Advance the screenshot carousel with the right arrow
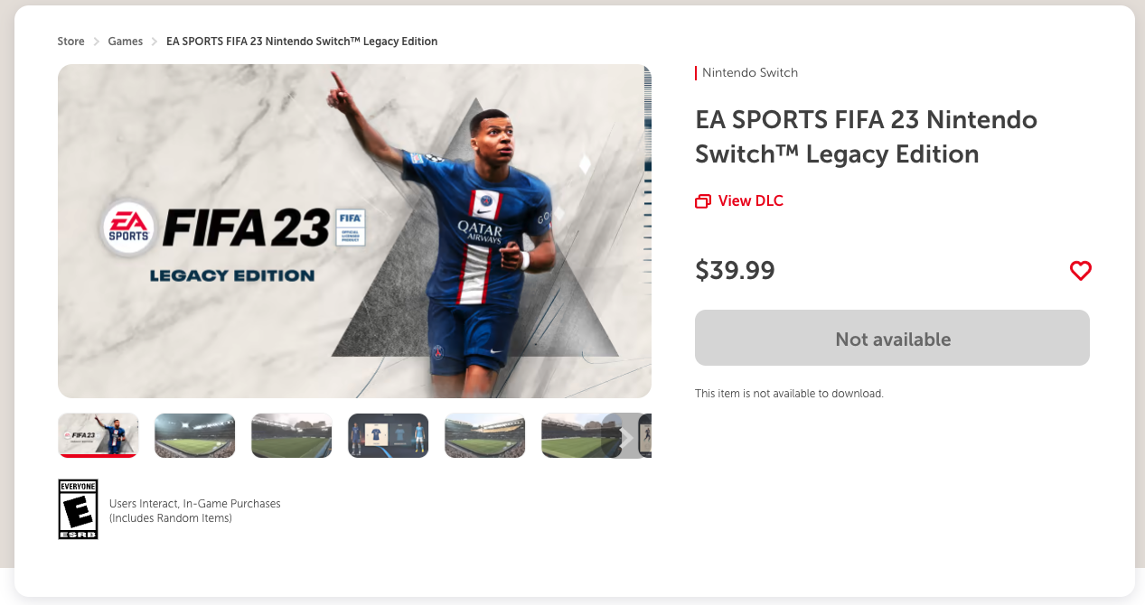 click(x=625, y=437)
